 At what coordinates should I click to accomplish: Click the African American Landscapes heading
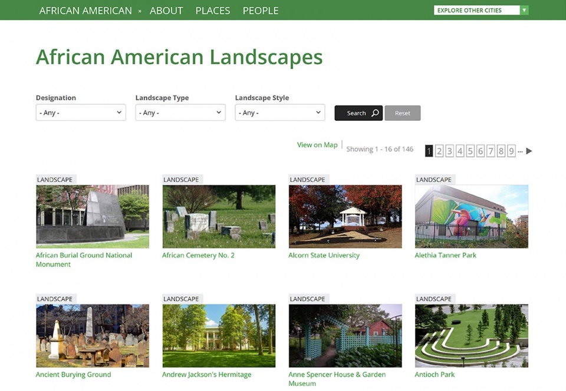[179, 57]
